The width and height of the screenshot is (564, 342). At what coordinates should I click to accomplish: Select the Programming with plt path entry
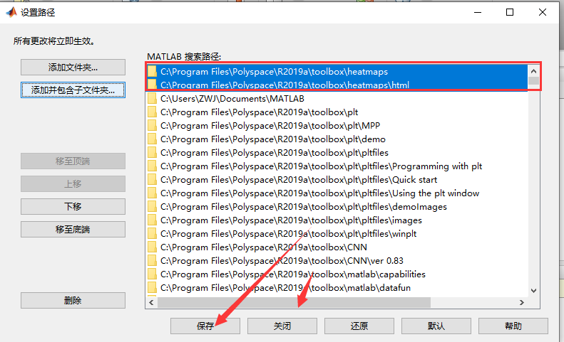click(337, 166)
